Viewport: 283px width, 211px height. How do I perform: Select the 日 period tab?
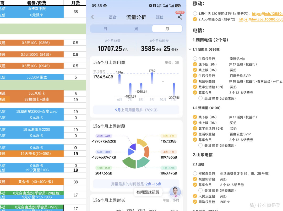[x=105, y=29]
